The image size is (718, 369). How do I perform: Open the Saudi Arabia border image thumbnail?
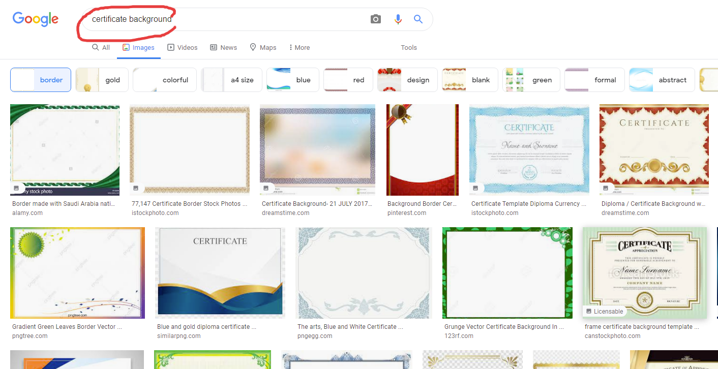click(65, 150)
